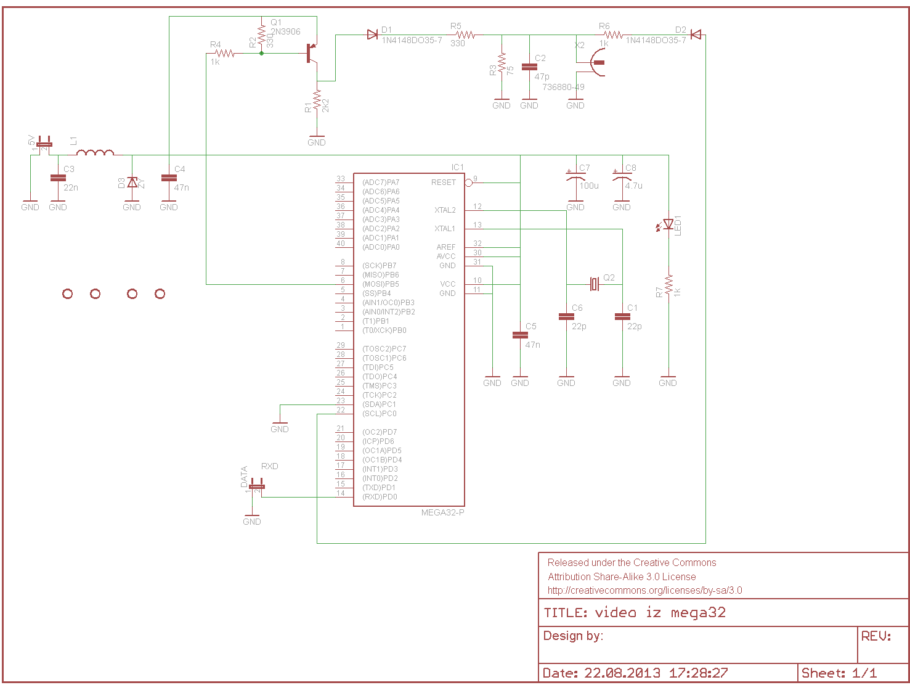Click the C3 22n capacitor symbol

58,178
